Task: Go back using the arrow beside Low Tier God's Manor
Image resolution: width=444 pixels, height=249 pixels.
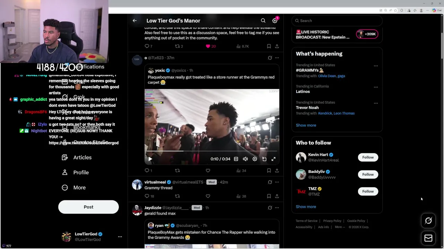Action: tap(135, 21)
